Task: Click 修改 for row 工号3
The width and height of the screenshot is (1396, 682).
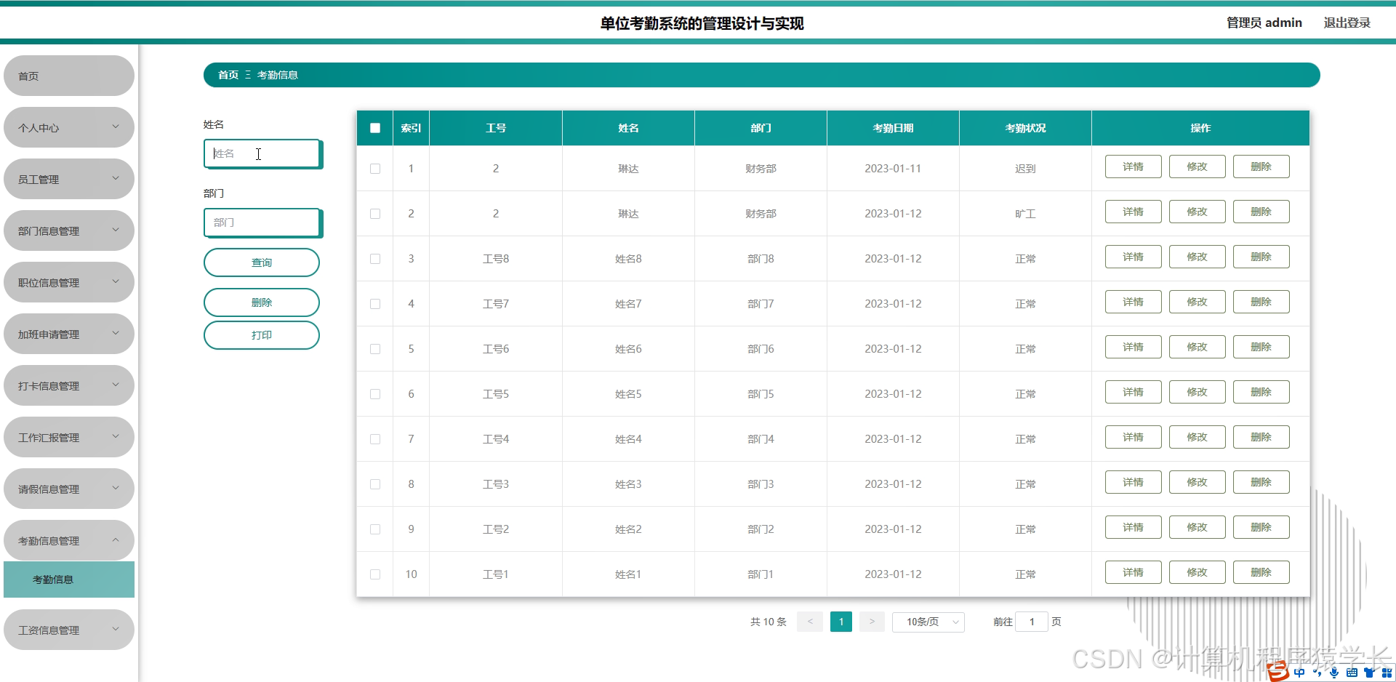Action: (x=1197, y=482)
